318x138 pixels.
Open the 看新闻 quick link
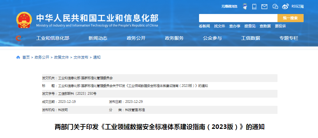(204, 26)
